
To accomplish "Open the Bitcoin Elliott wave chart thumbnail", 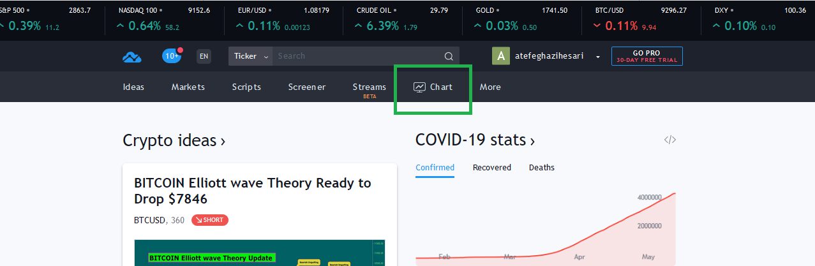I will click(x=259, y=253).
